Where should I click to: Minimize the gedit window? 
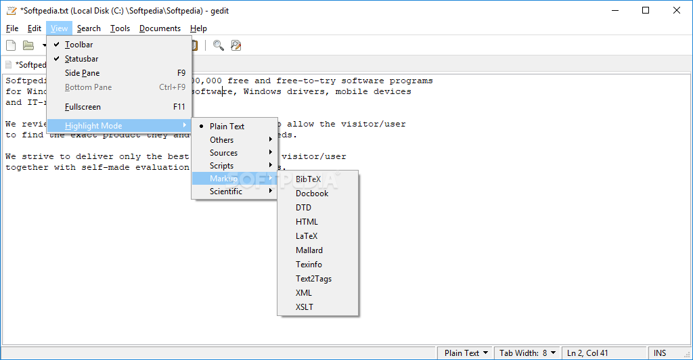tap(615, 11)
